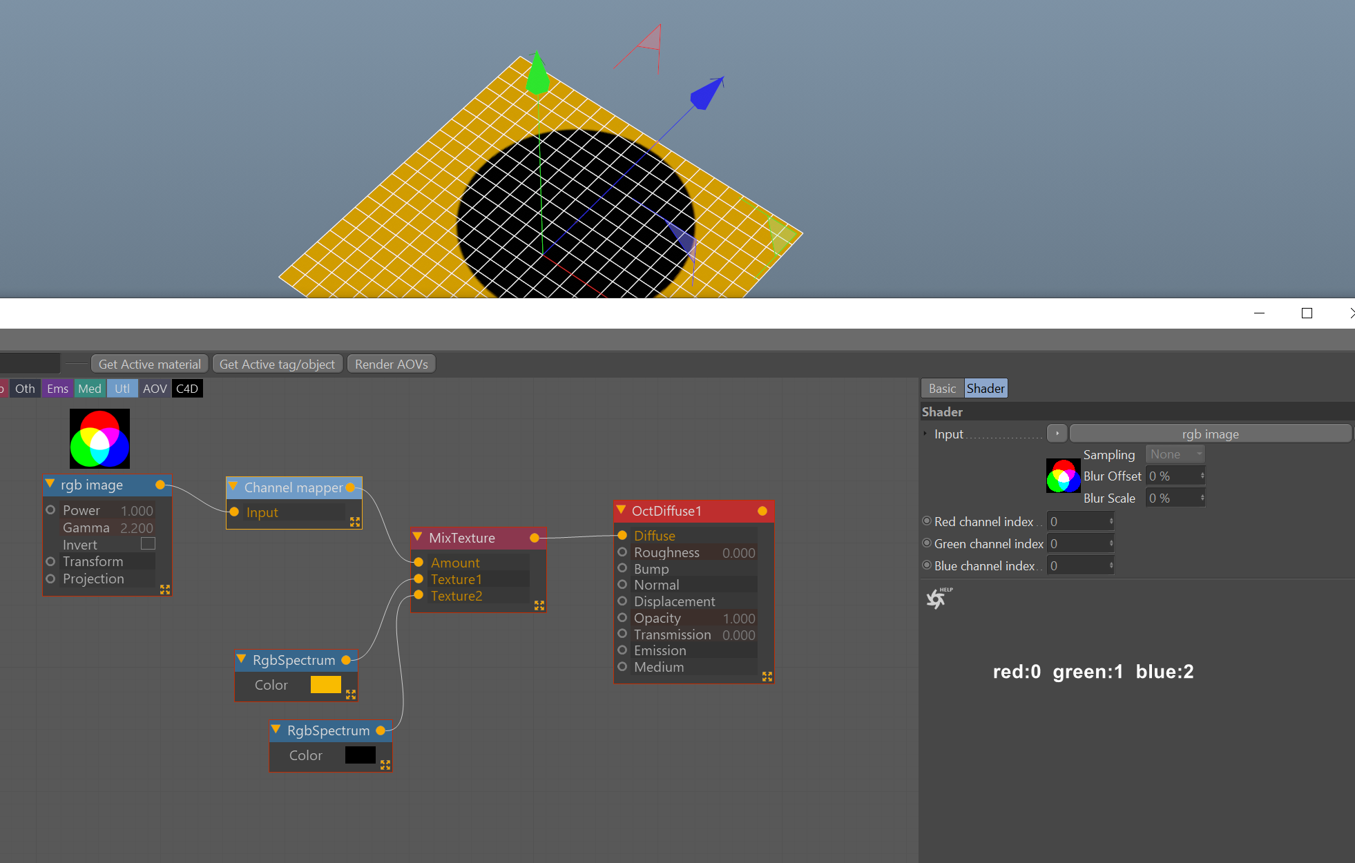Screen dimensions: 1355x863
Task: Click OctDiffuse1 output port
Action: pos(762,511)
